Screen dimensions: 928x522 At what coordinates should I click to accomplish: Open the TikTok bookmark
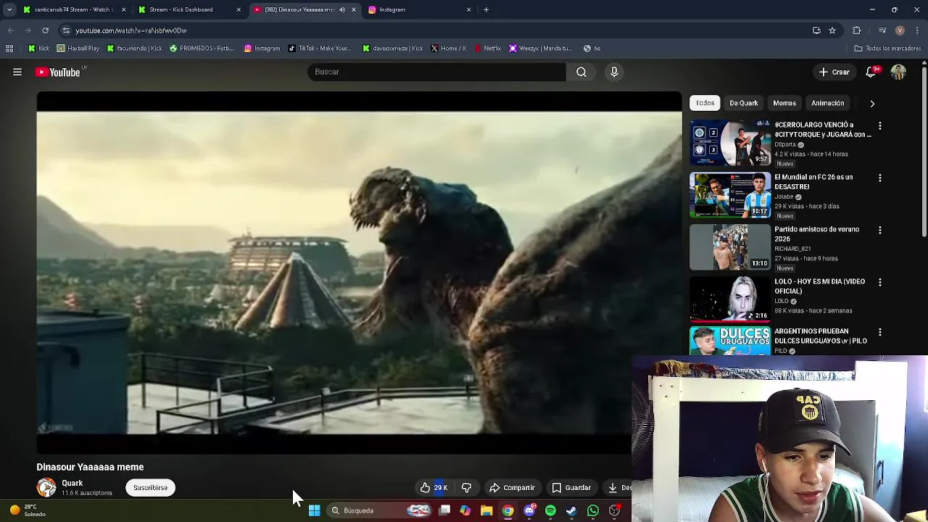point(320,49)
